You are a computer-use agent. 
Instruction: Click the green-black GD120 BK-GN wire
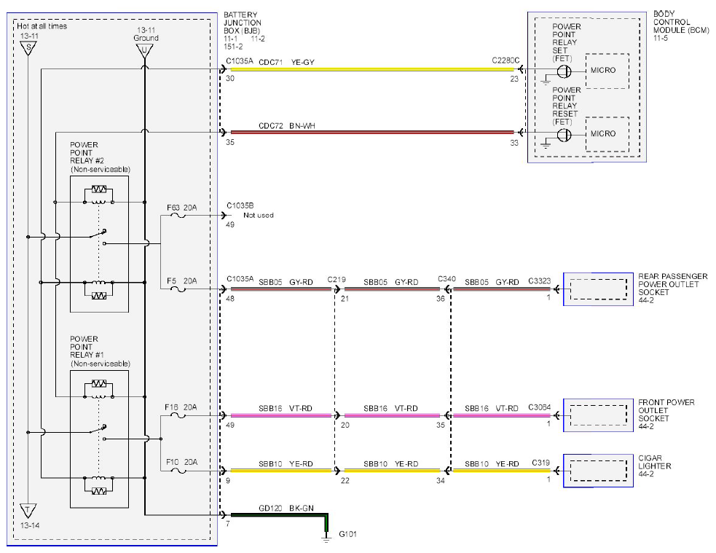coord(280,515)
